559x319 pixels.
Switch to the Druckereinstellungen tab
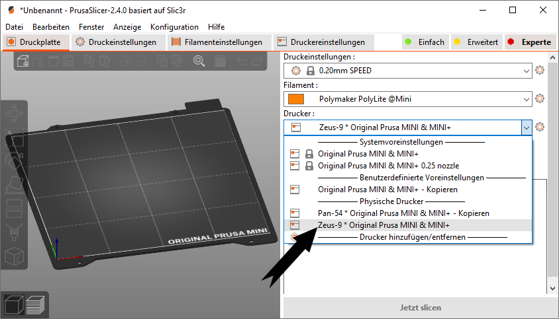(324, 42)
